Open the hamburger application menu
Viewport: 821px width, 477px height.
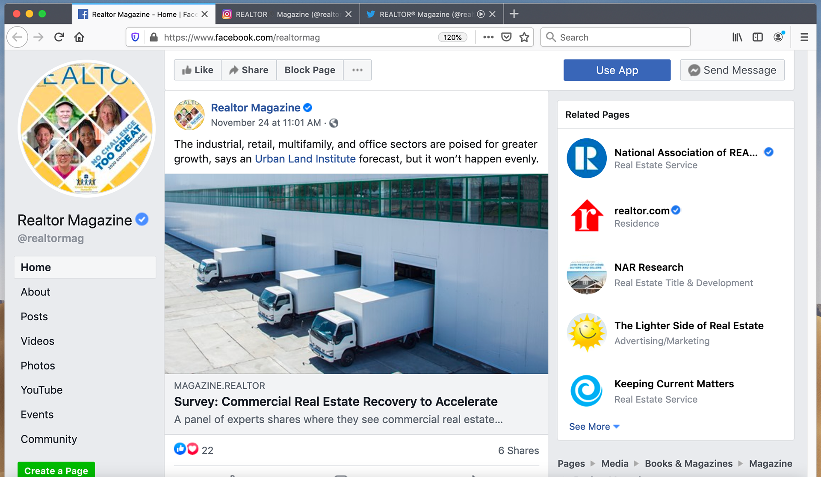tap(804, 37)
